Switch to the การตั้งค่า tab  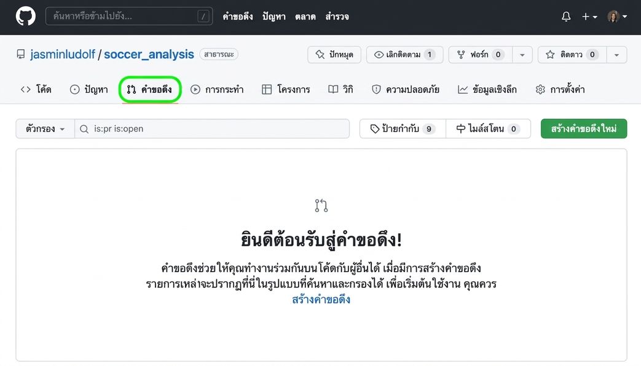(x=560, y=90)
